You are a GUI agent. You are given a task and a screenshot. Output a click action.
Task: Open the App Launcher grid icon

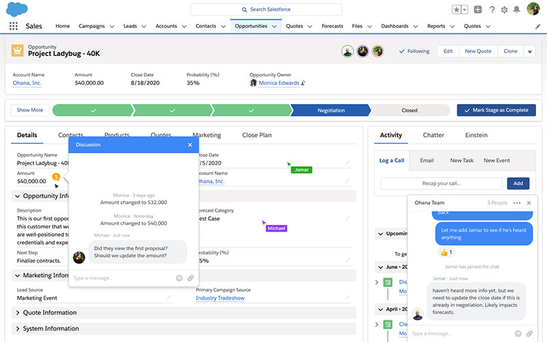13,26
